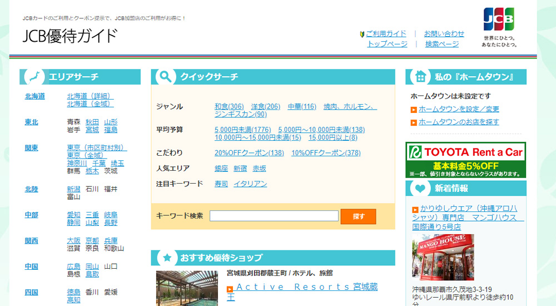Select the 関東 region heading
Screen dimensions: 556x306
31,148
